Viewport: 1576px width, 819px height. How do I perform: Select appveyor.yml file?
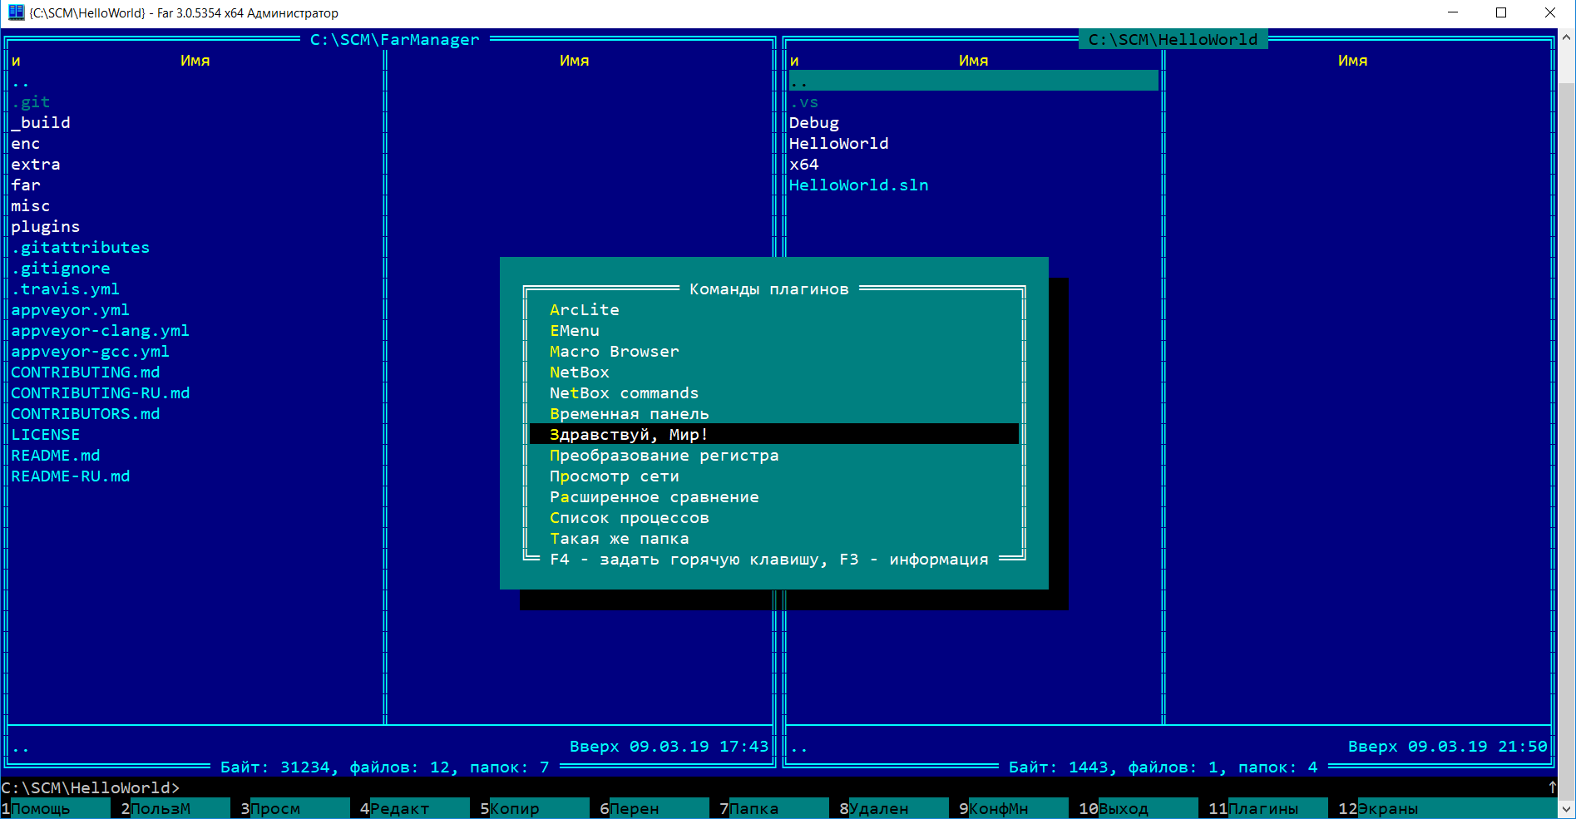tap(71, 309)
